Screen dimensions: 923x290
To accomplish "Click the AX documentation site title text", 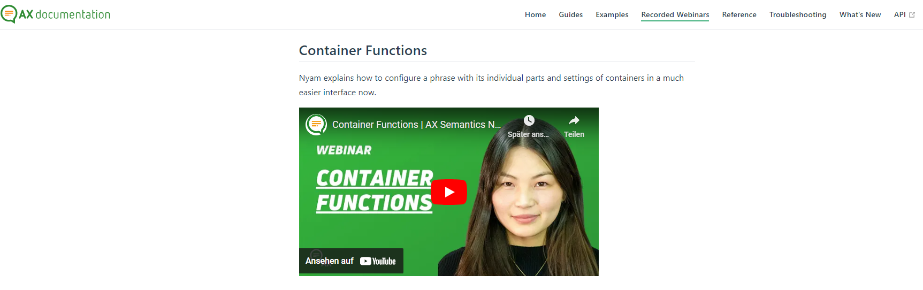I will pos(65,14).
